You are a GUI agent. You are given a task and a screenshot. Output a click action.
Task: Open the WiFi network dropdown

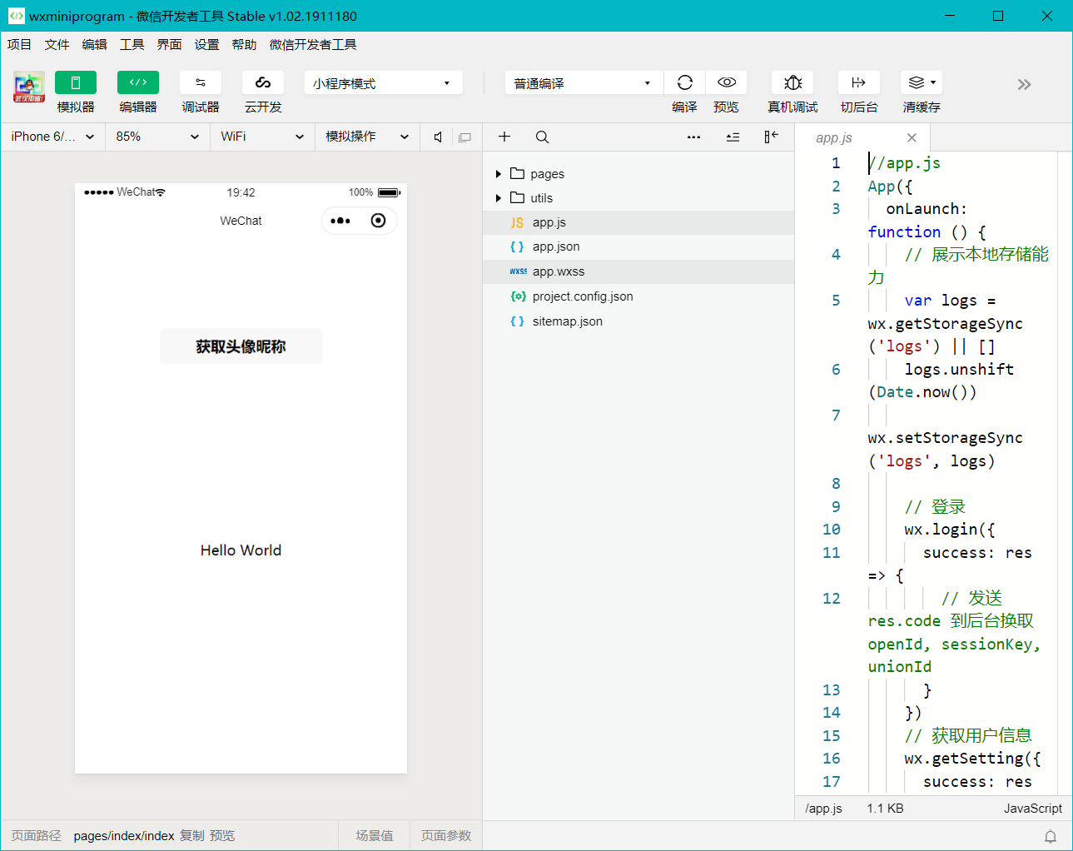262,137
